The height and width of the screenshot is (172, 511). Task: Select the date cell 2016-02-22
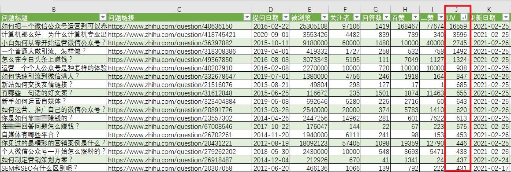click(x=271, y=26)
